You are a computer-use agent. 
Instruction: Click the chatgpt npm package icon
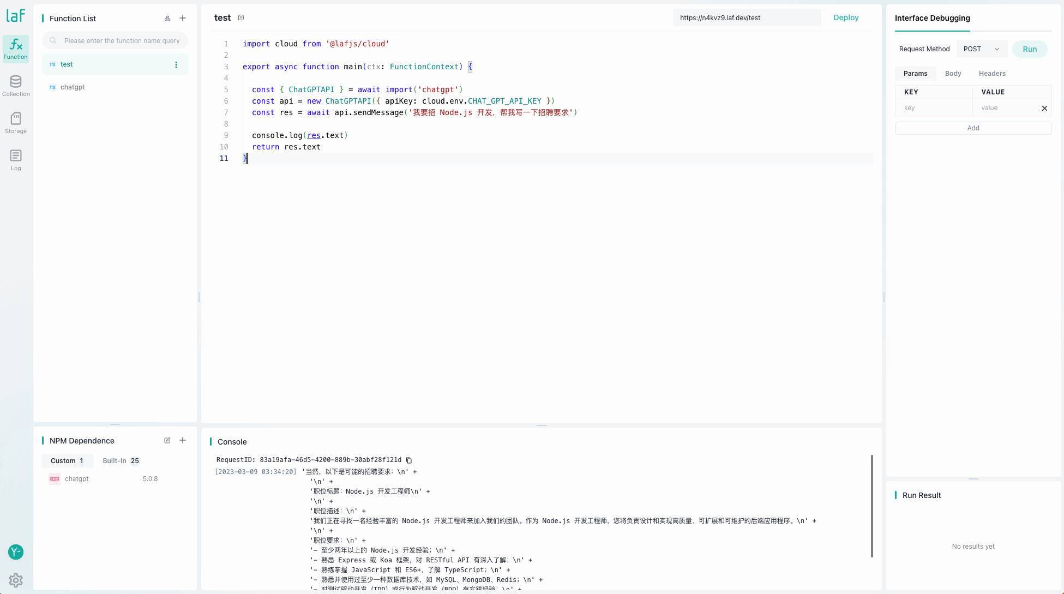55,479
